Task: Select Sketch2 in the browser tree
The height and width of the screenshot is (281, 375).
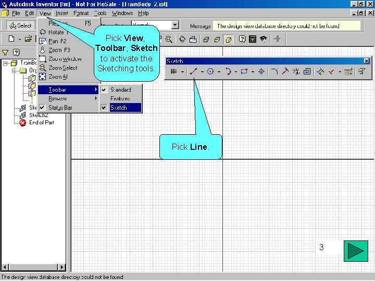Action: (39, 115)
